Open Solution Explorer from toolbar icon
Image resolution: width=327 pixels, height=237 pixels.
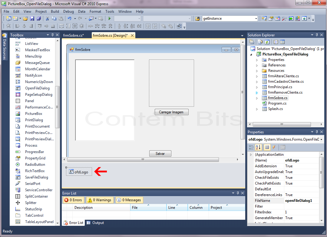264,18
